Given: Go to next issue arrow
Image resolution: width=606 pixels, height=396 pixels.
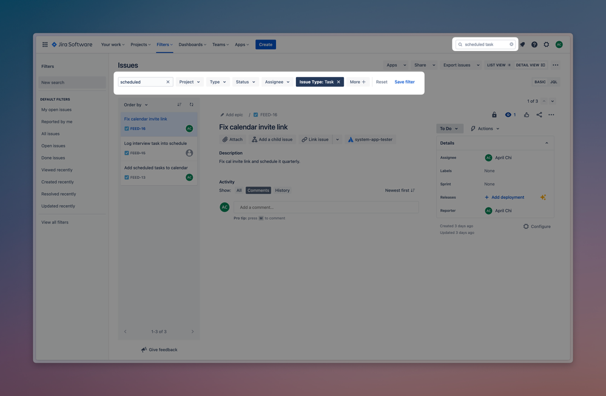Looking at the screenshot, I should 552,101.
